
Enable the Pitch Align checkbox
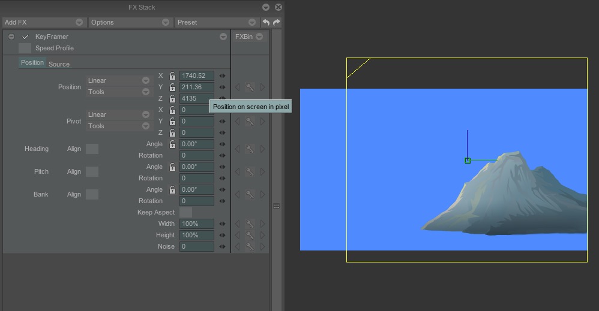pos(92,172)
